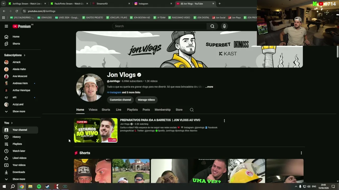Close the StreamerKit browser tab
This screenshot has width=339, height=190.
click(129, 4)
